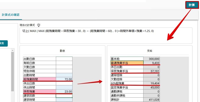Click the 欠勤控除 amount 0

click(151, 79)
